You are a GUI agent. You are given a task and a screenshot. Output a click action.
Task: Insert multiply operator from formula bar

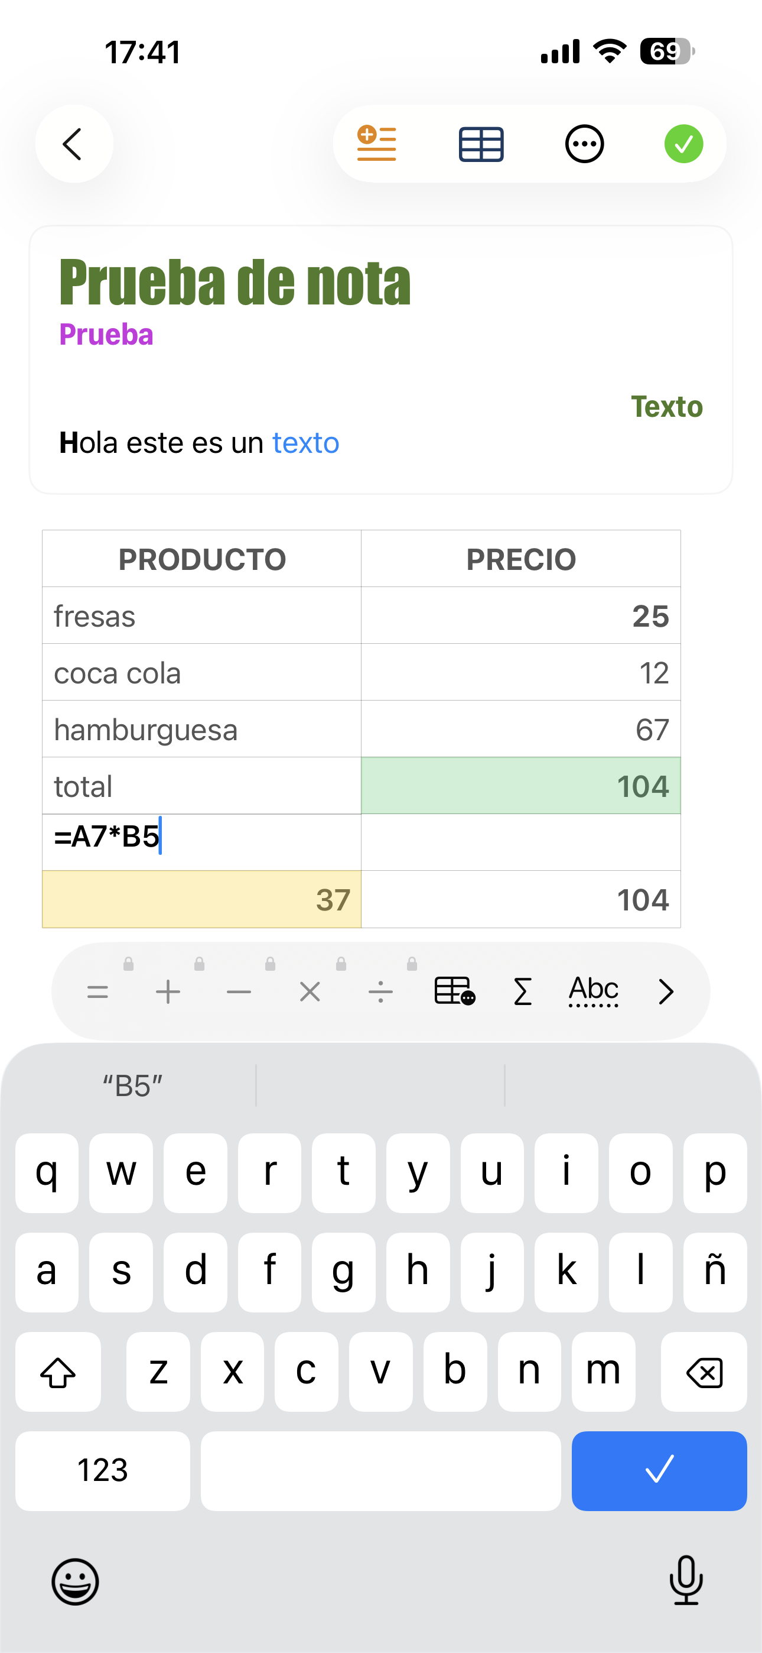point(310,992)
